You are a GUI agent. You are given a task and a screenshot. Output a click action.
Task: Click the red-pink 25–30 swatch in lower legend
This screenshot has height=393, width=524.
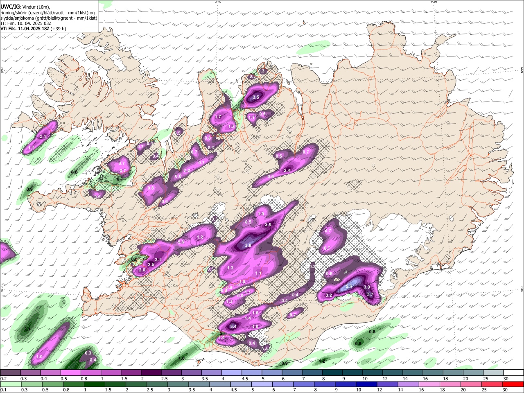[x=492, y=384]
